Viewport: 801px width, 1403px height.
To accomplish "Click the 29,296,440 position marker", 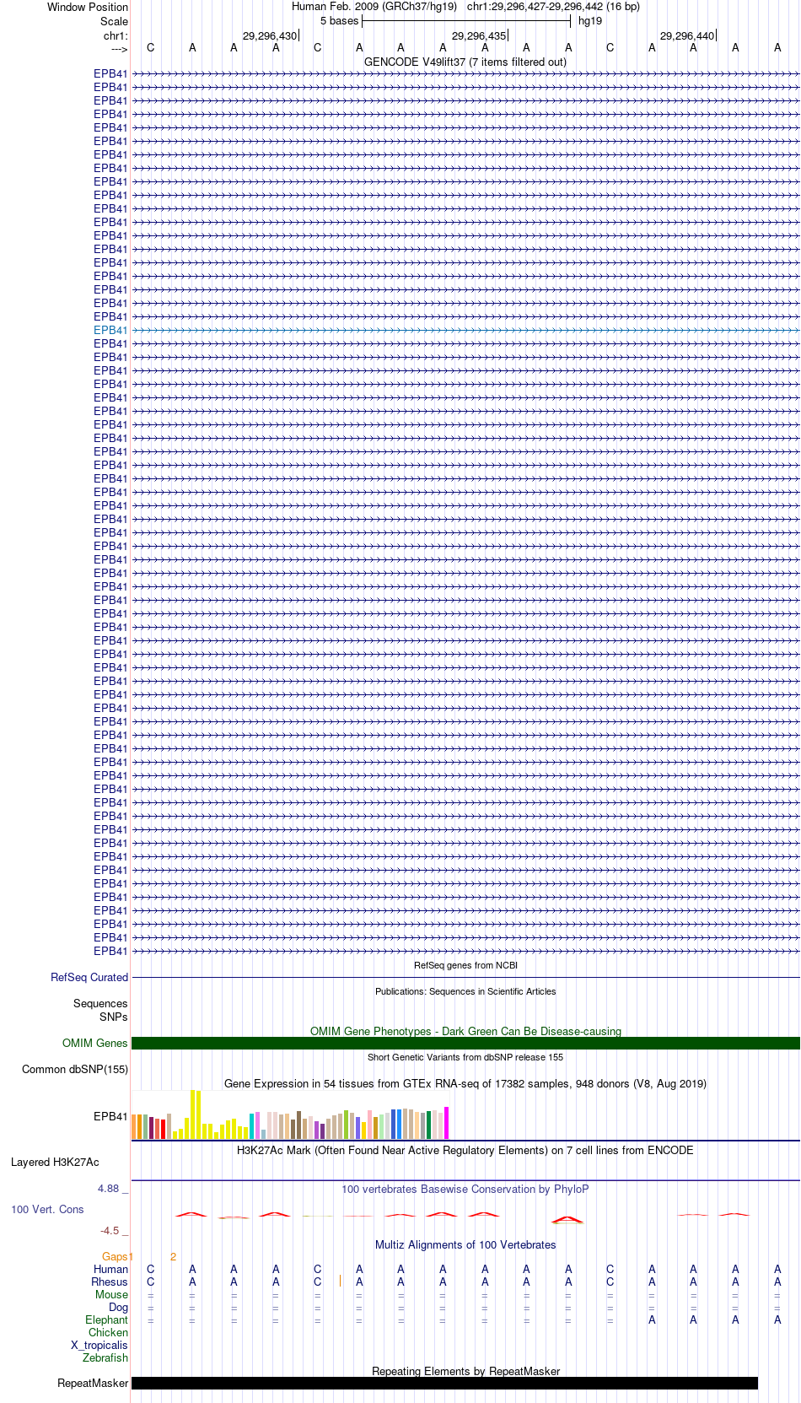I will click(687, 35).
